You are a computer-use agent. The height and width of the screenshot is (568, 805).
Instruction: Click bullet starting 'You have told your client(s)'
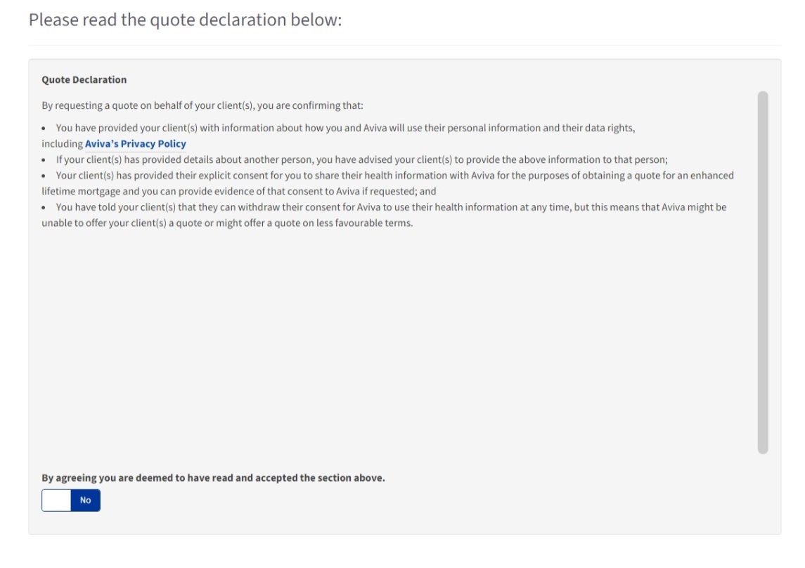click(384, 216)
